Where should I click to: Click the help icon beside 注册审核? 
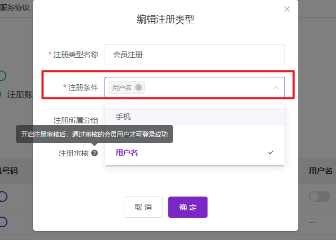(94, 153)
